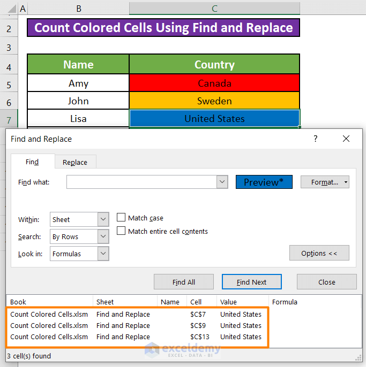Screen dimensions: 366x367
Task: Open the Look in dropdown showing Formulas
Action: click(x=103, y=254)
